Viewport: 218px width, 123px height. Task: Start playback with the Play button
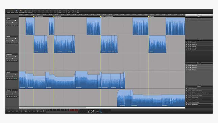tap(21, 111)
